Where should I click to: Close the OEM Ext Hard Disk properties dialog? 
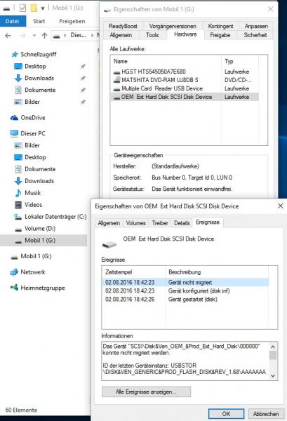tap(281, 206)
